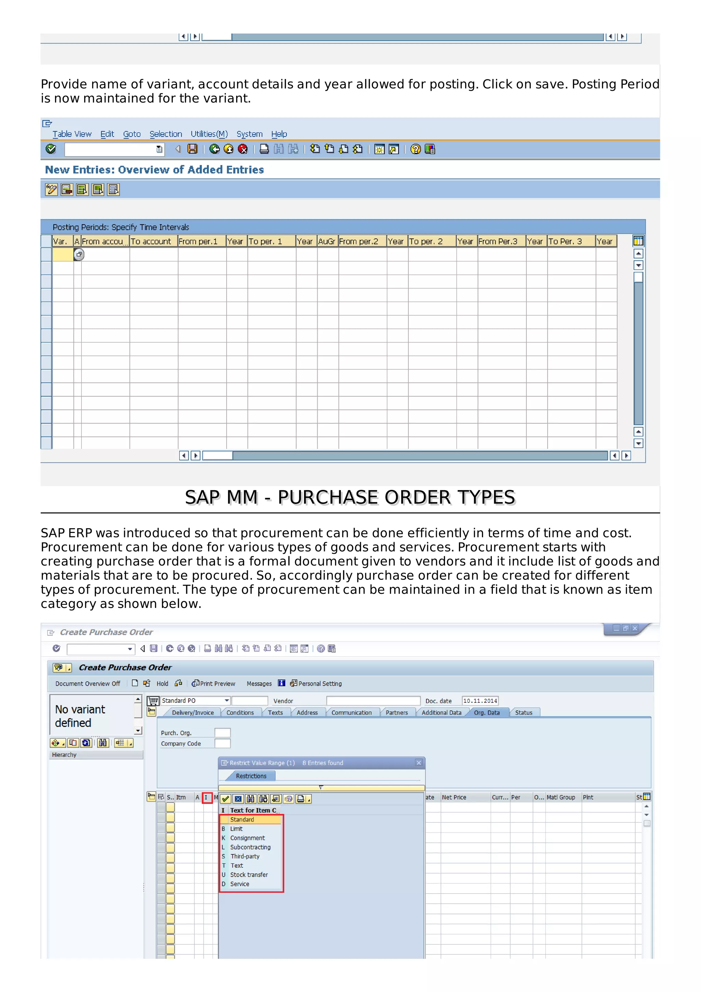The image size is (701, 992).
Task: Open the Utilities(M) menu
Action: (209, 134)
